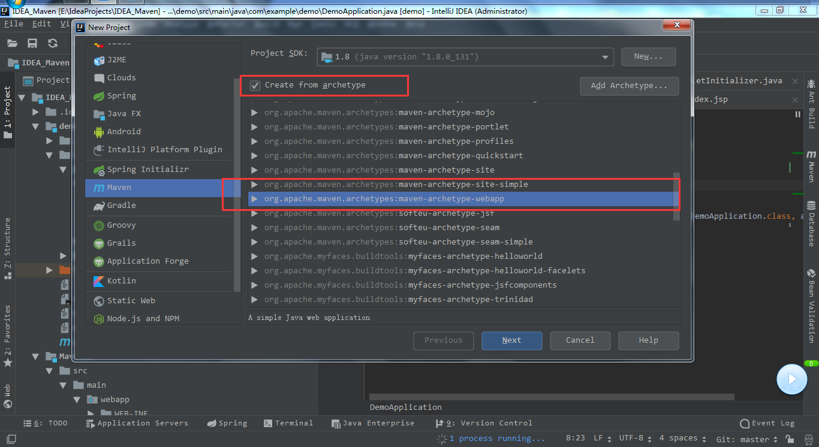This screenshot has width=819, height=447.
Task: Expand the myfaces-archetype-helloworld entry
Action: (255, 256)
